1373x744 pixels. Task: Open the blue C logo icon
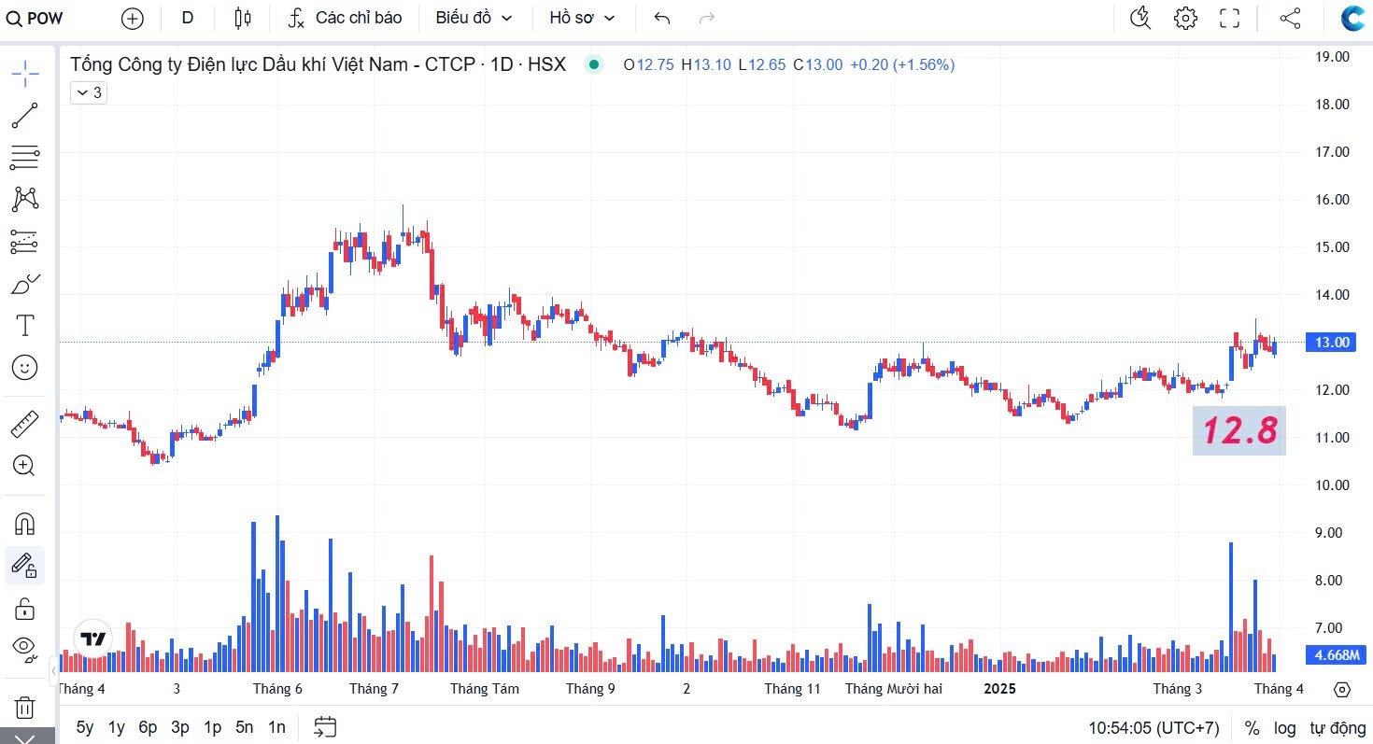pyautogui.click(x=1353, y=18)
